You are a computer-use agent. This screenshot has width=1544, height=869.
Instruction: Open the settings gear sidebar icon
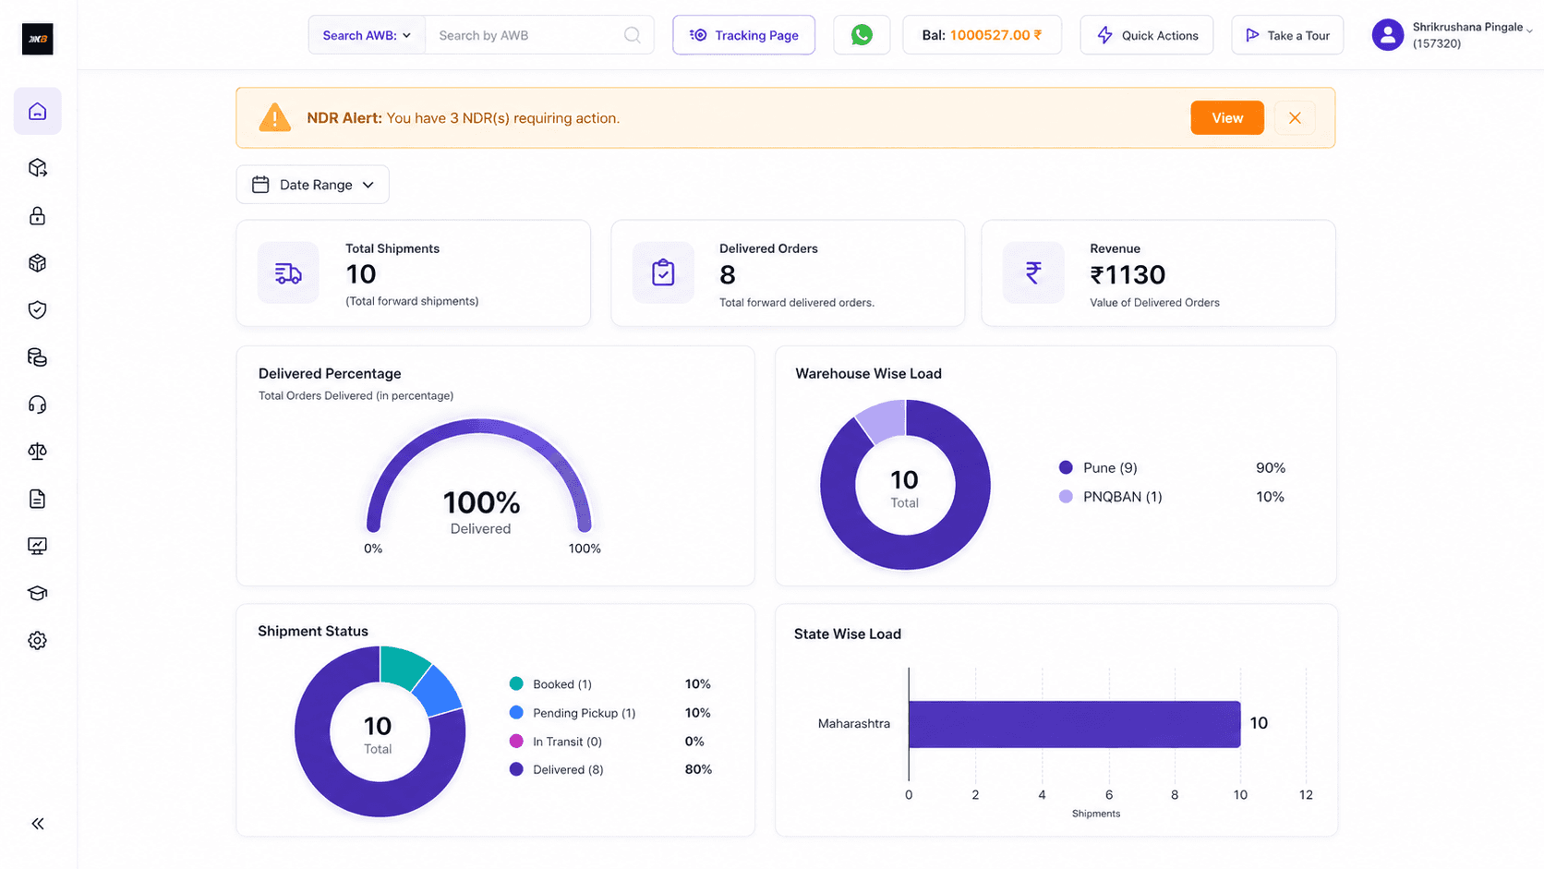coord(37,640)
